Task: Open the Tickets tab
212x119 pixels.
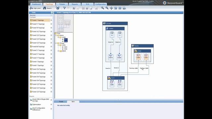Action: pyautogui.click(x=62, y=4)
